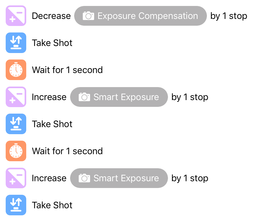The width and height of the screenshot is (254, 221).
Task: Select the second Wait for 1 second step
Action: coord(67,151)
